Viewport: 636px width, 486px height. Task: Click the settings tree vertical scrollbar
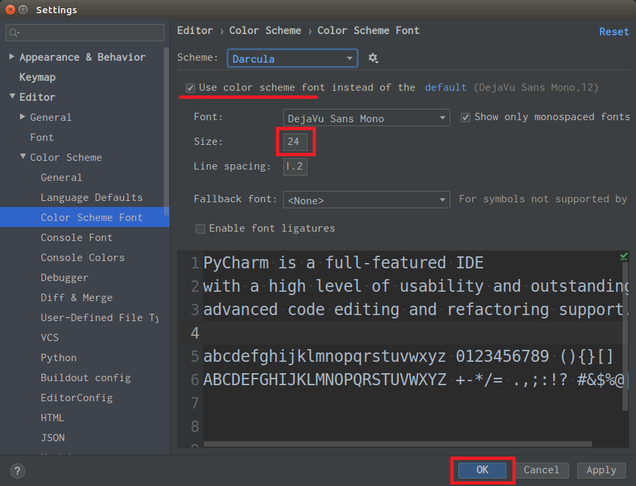point(166,132)
